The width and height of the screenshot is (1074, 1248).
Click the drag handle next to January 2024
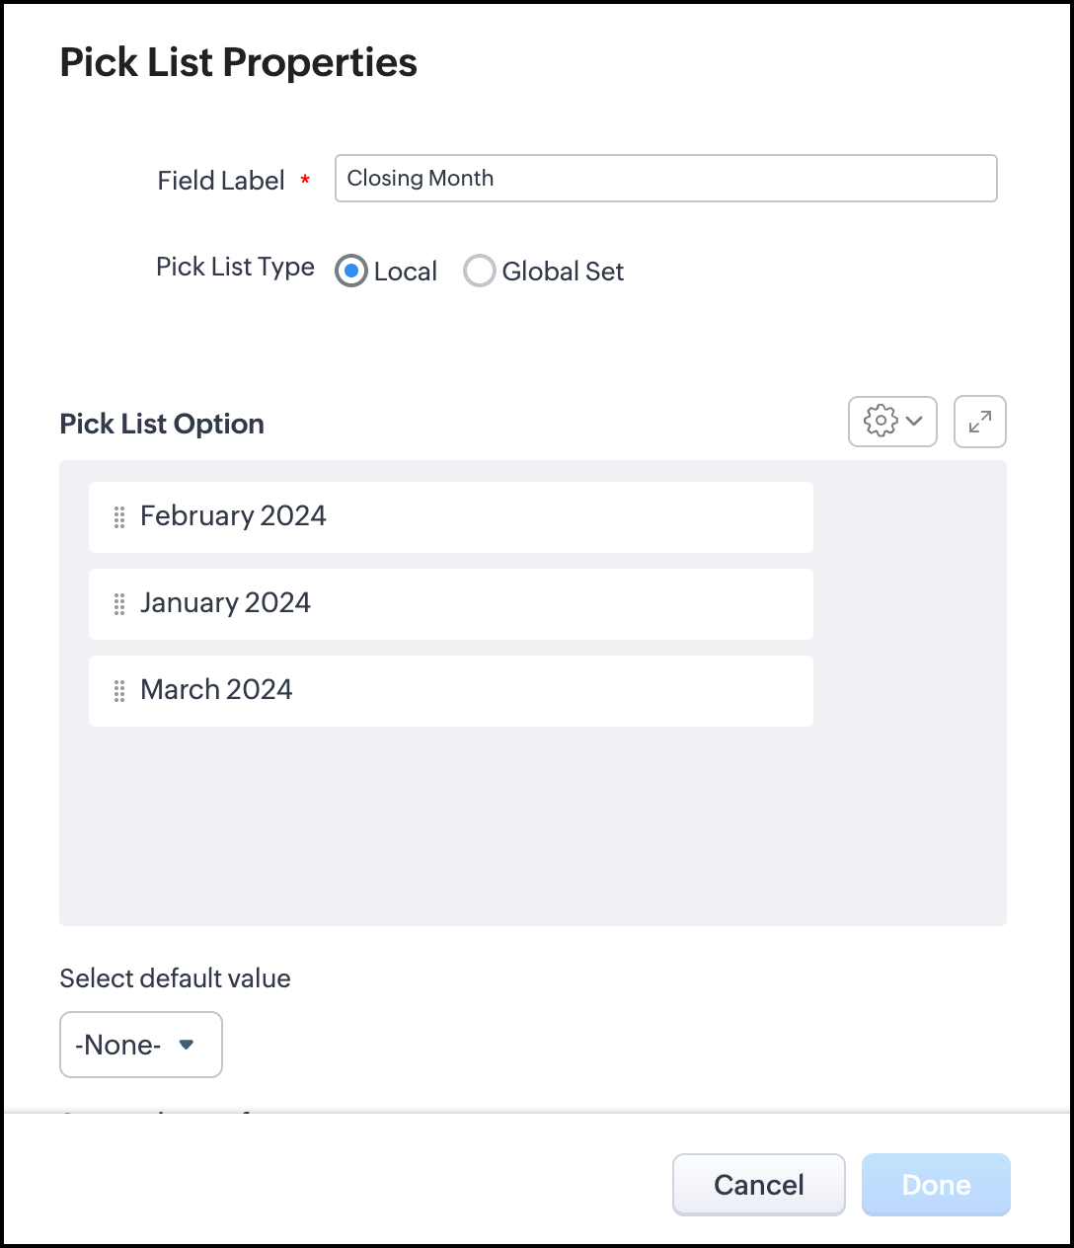tap(119, 604)
